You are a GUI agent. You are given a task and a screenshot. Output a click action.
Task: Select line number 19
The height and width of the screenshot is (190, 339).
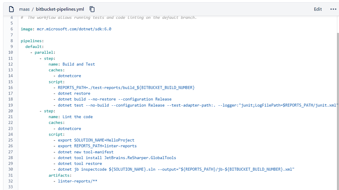pos(11,105)
